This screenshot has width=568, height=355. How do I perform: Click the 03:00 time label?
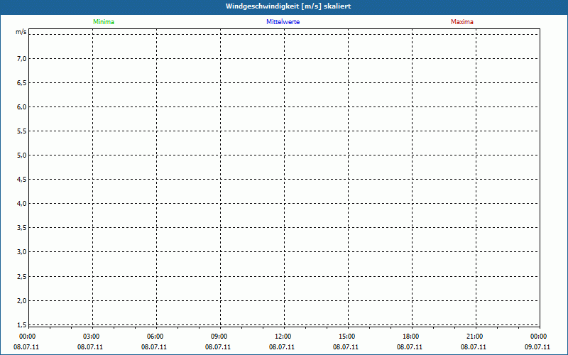pos(92,337)
